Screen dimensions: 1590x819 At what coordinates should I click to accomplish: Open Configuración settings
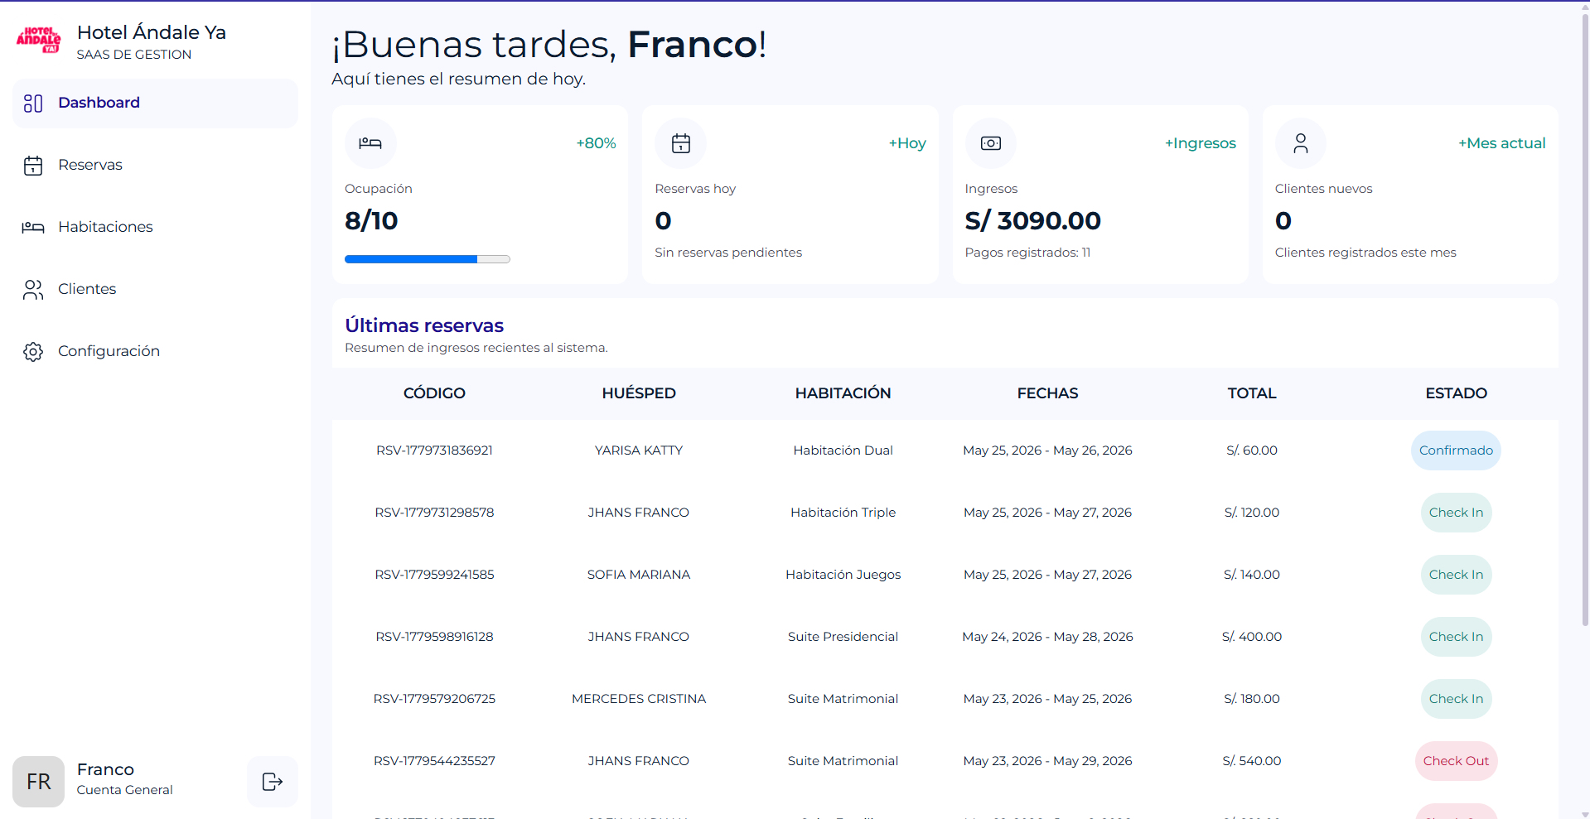155,352
